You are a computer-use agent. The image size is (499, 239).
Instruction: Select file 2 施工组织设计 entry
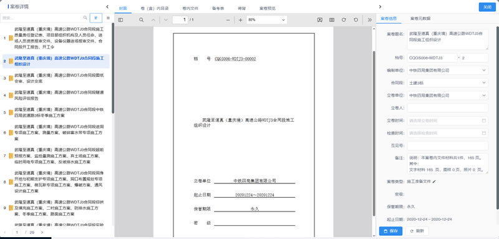[56, 61]
